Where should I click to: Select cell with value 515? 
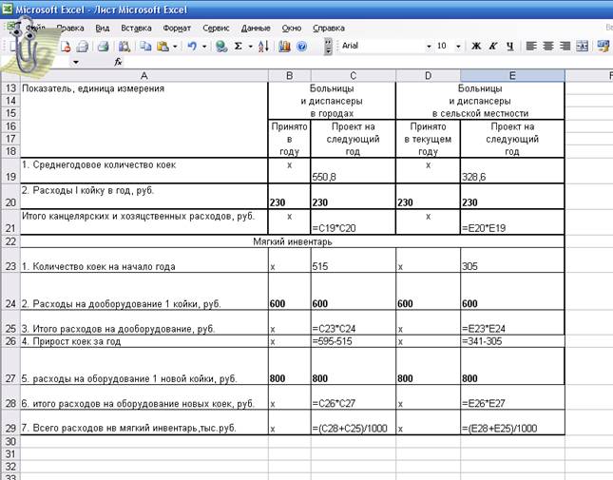tap(353, 259)
